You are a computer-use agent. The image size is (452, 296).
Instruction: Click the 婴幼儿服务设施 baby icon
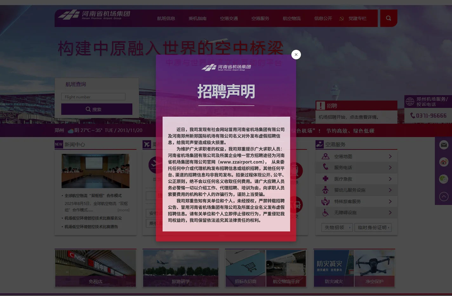325,190
